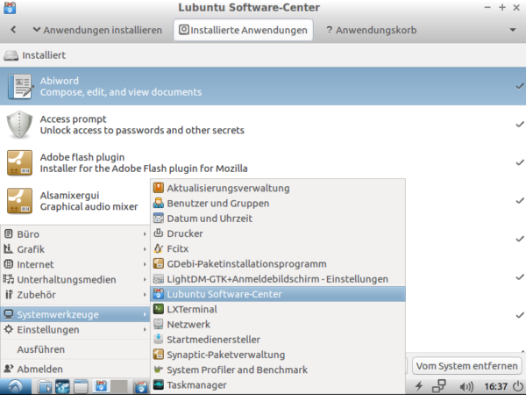Click the Fcitx penguin icon

click(159, 248)
